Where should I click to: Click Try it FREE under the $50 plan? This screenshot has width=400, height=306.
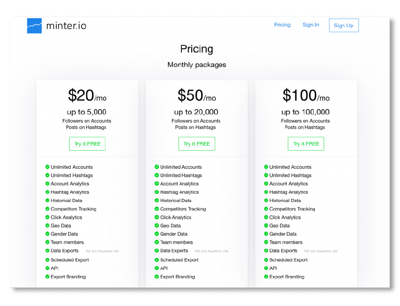pos(197,144)
